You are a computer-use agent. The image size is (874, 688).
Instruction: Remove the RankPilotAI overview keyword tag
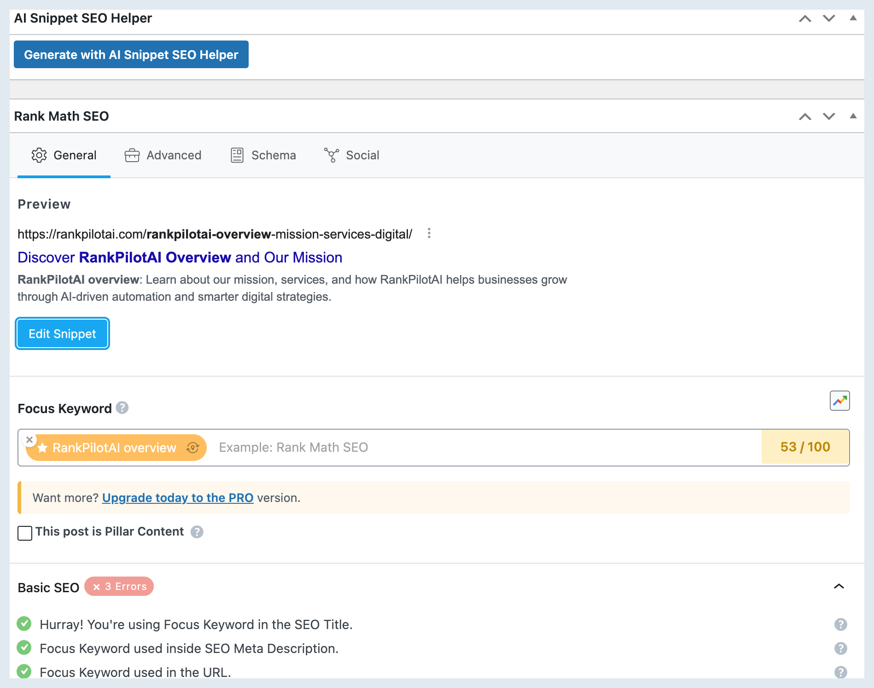tap(29, 440)
